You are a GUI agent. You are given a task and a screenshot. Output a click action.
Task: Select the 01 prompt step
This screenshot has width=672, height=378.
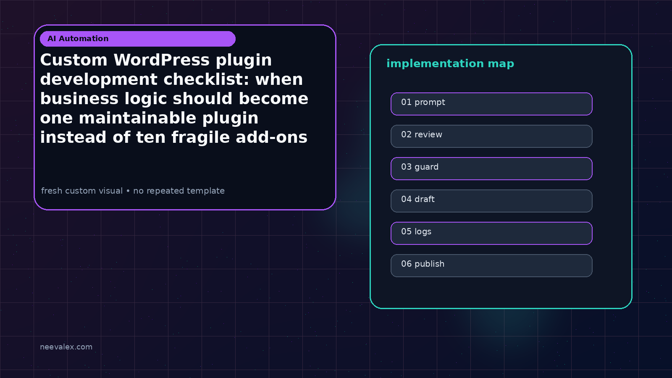pyautogui.click(x=491, y=104)
